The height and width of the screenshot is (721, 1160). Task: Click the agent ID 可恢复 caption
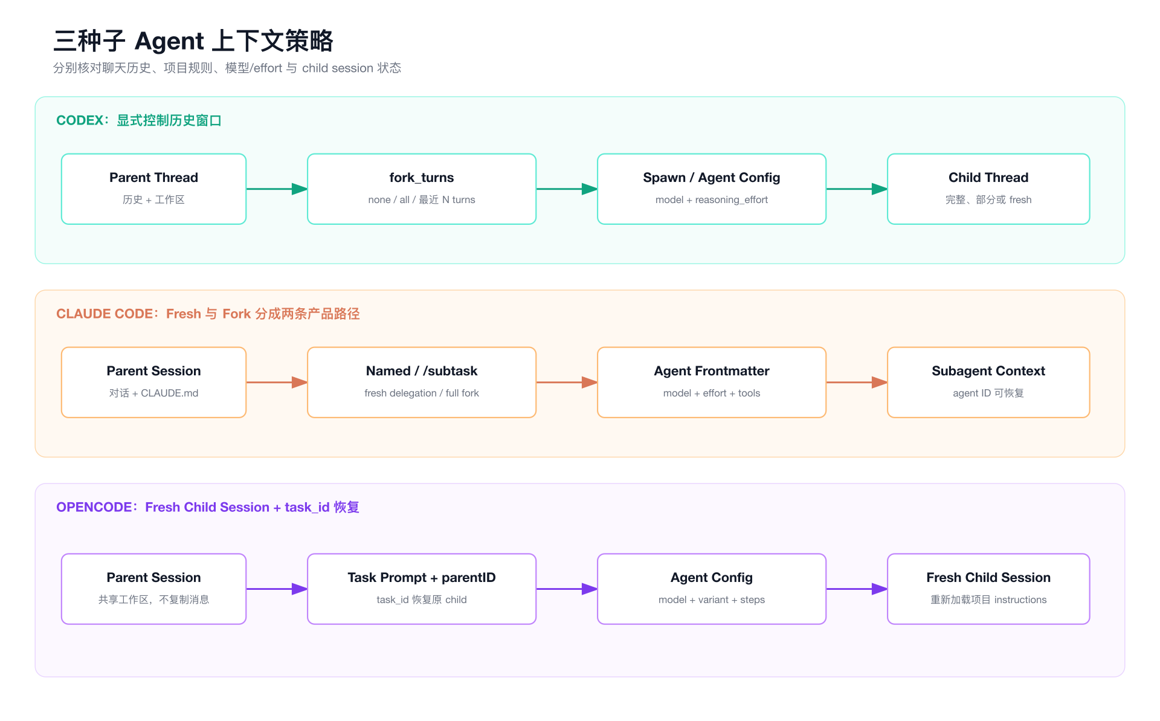pyautogui.click(x=988, y=393)
